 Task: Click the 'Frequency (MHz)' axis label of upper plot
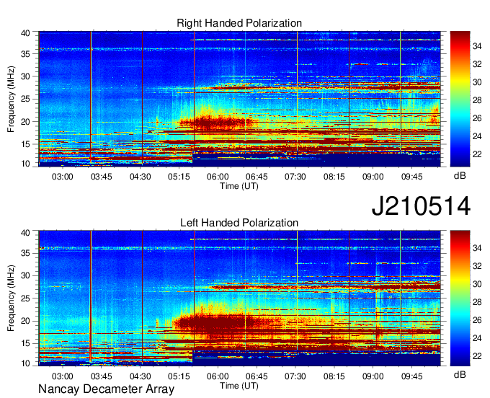(x=11, y=99)
